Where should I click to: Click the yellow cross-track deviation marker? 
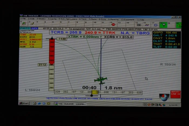[x=95, y=92]
